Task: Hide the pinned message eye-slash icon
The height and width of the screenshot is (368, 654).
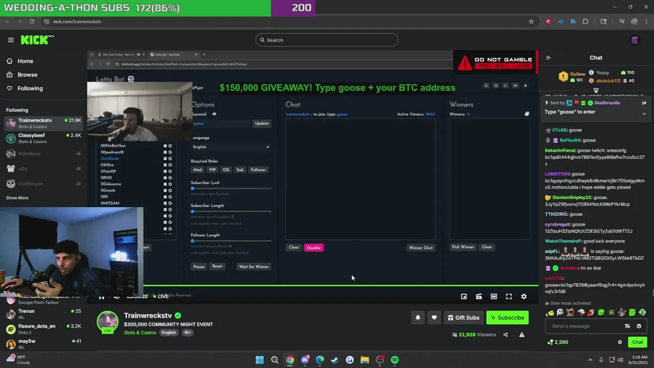Action: tap(644, 103)
